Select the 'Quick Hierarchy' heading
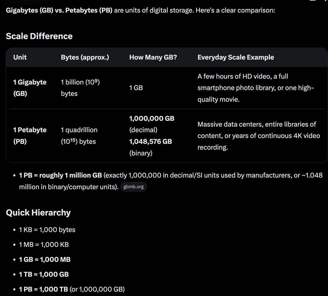This screenshot has height=296, width=328. (x=38, y=212)
